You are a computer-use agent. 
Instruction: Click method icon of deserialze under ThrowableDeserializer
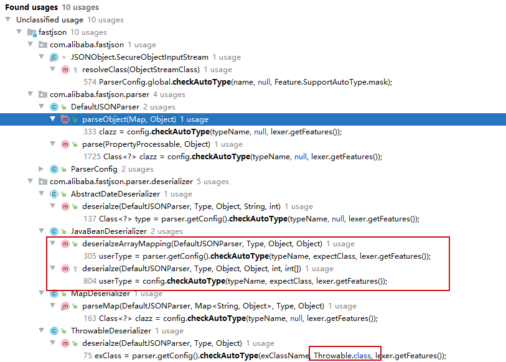65,343
